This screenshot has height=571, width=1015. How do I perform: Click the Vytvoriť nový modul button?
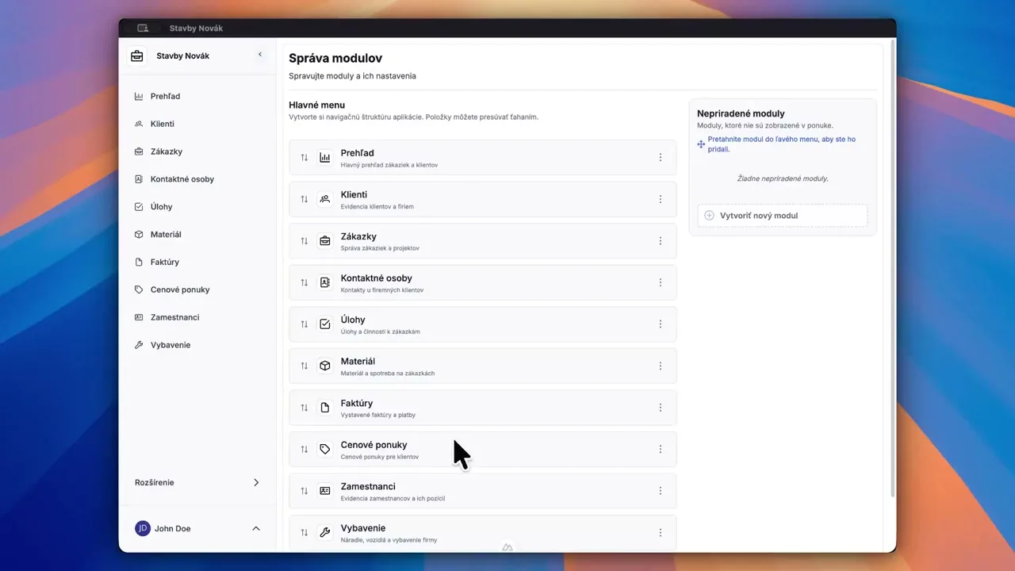tap(782, 216)
